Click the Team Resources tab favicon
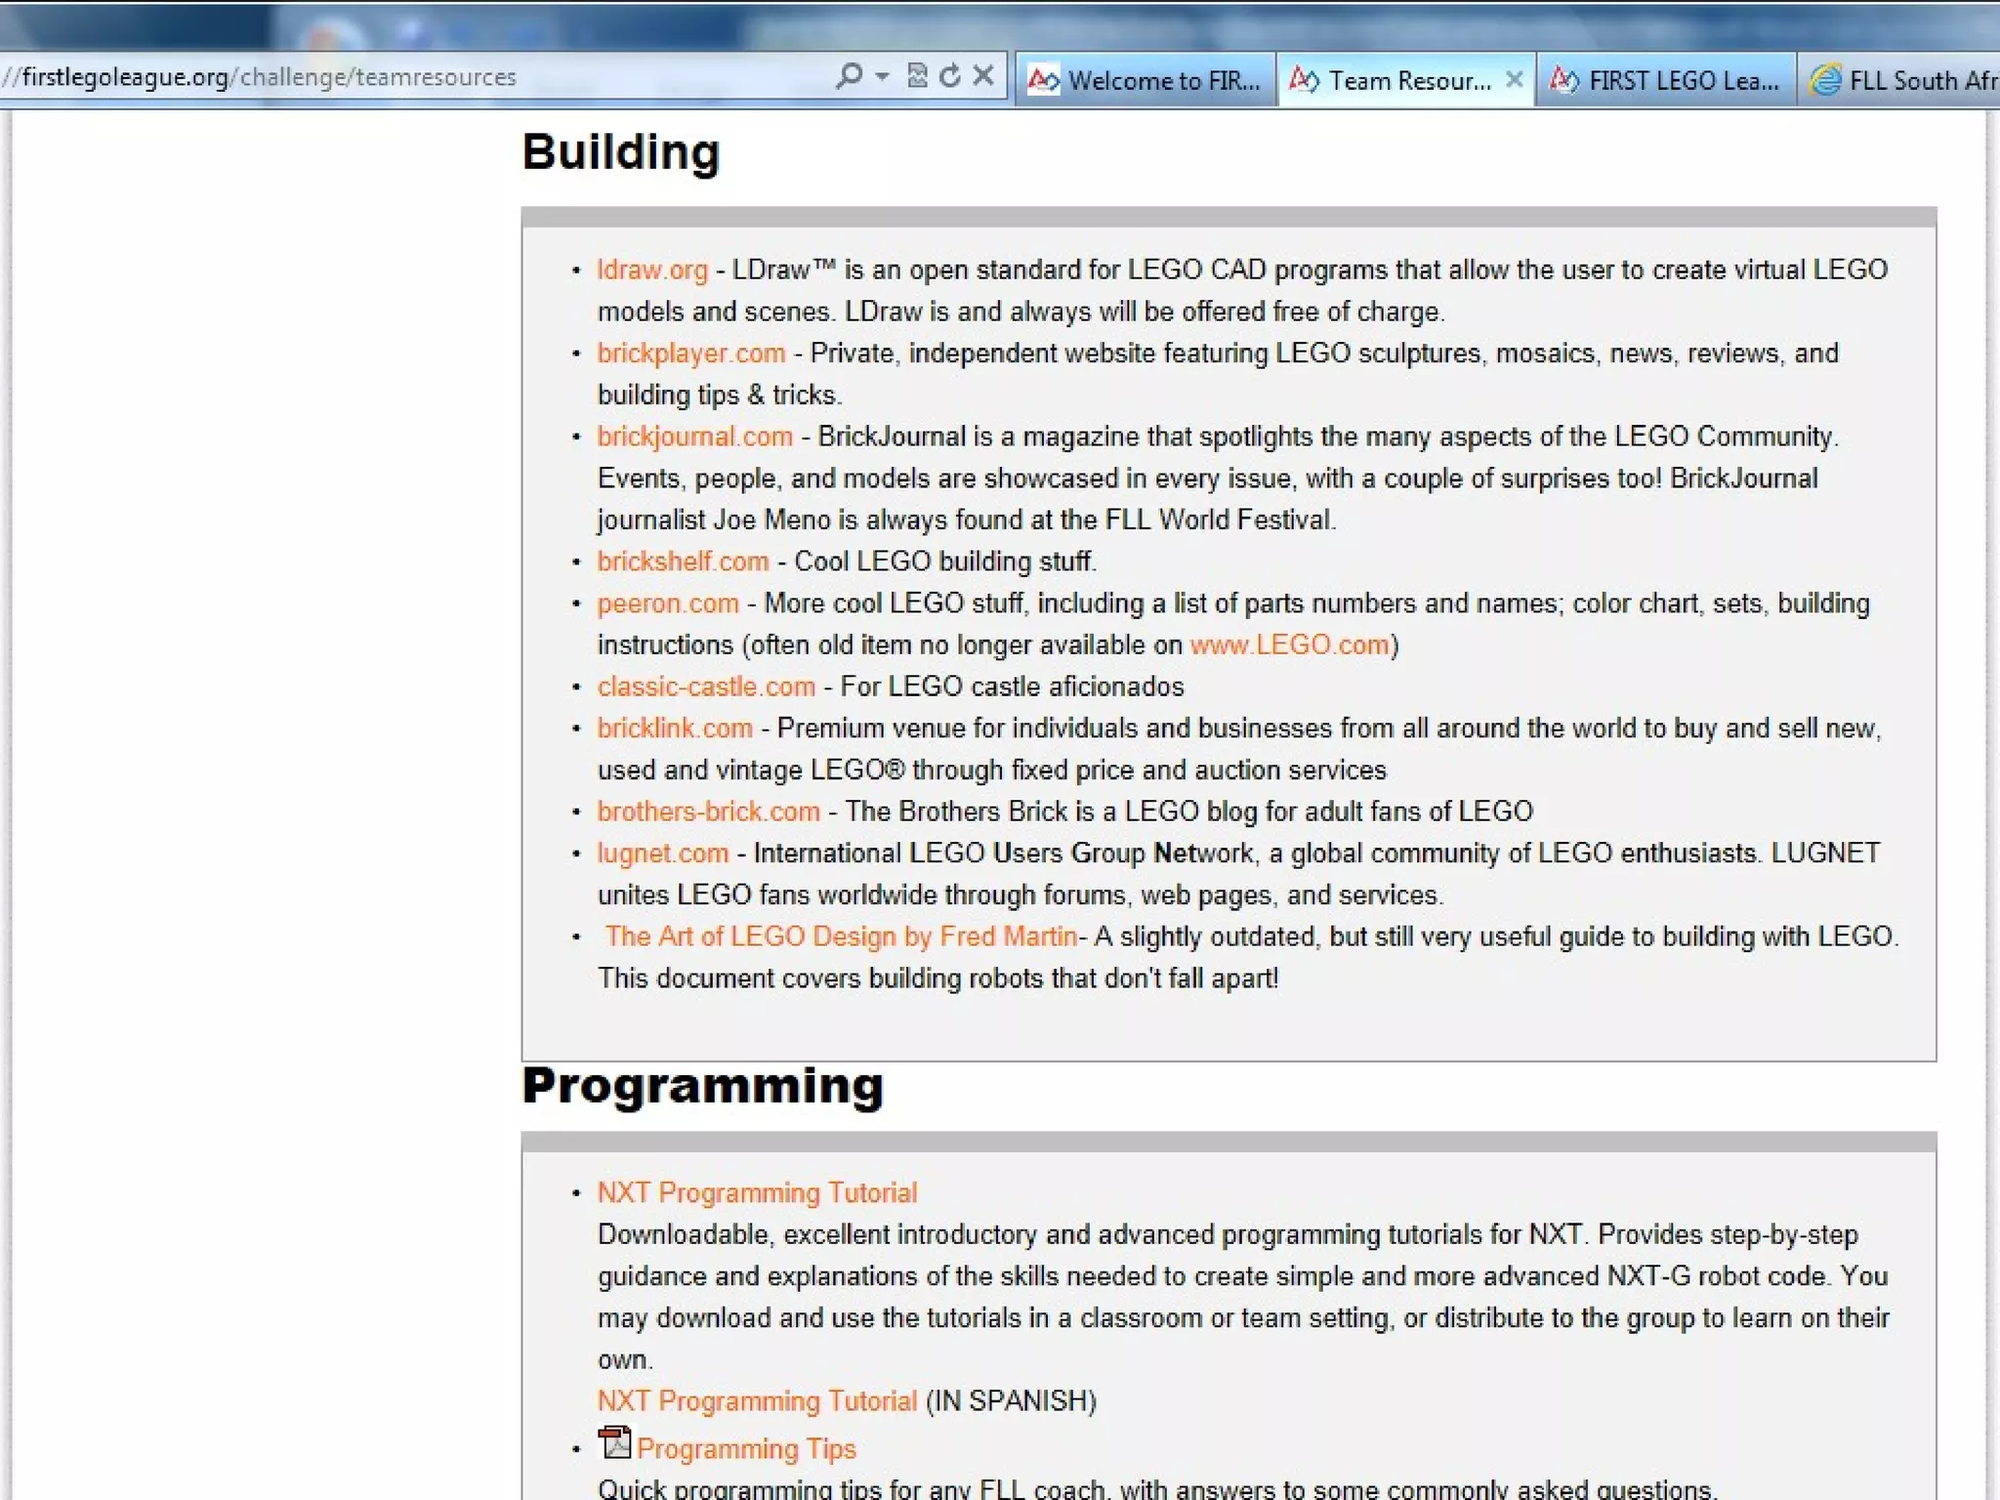Image resolution: width=2000 pixels, height=1500 pixels. 1304,80
